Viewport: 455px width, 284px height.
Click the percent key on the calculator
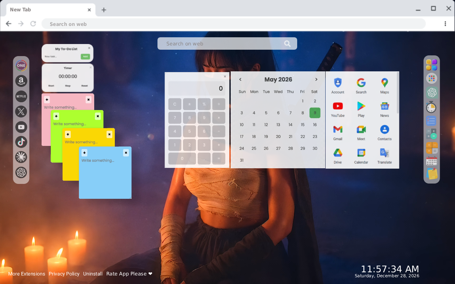point(204,104)
